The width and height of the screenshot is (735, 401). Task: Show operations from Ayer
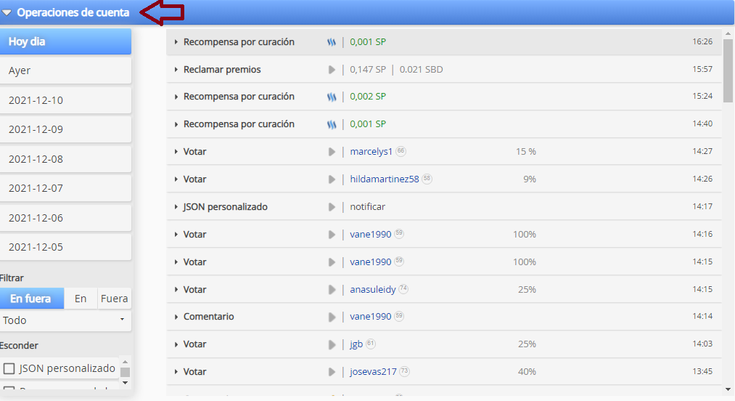click(x=65, y=70)
